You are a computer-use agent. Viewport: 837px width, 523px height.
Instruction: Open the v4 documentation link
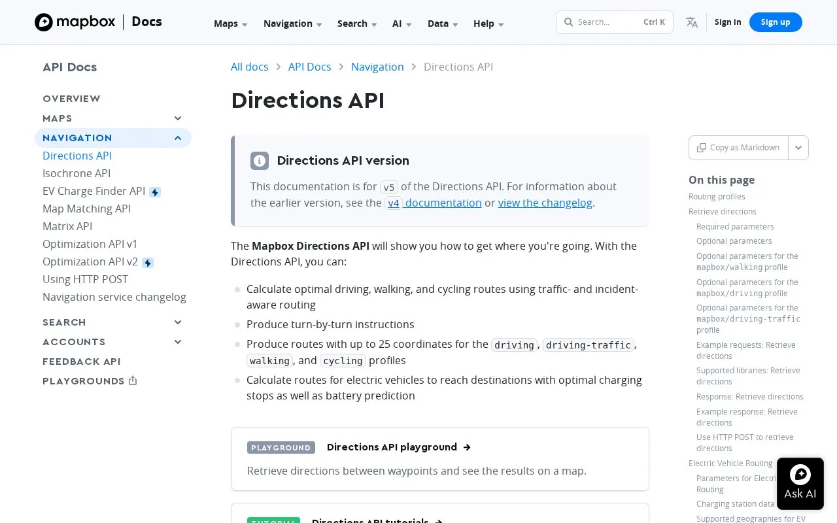[x=433, y=203]
